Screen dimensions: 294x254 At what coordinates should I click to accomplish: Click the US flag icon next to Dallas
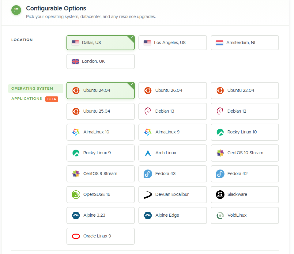pos(75,43)
